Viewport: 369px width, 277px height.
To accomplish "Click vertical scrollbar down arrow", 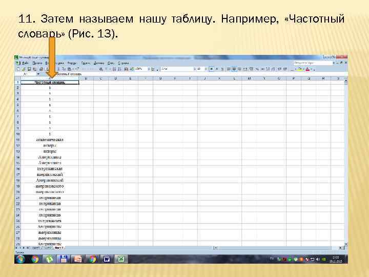I will pyautogui.click(x=346, y=244).
